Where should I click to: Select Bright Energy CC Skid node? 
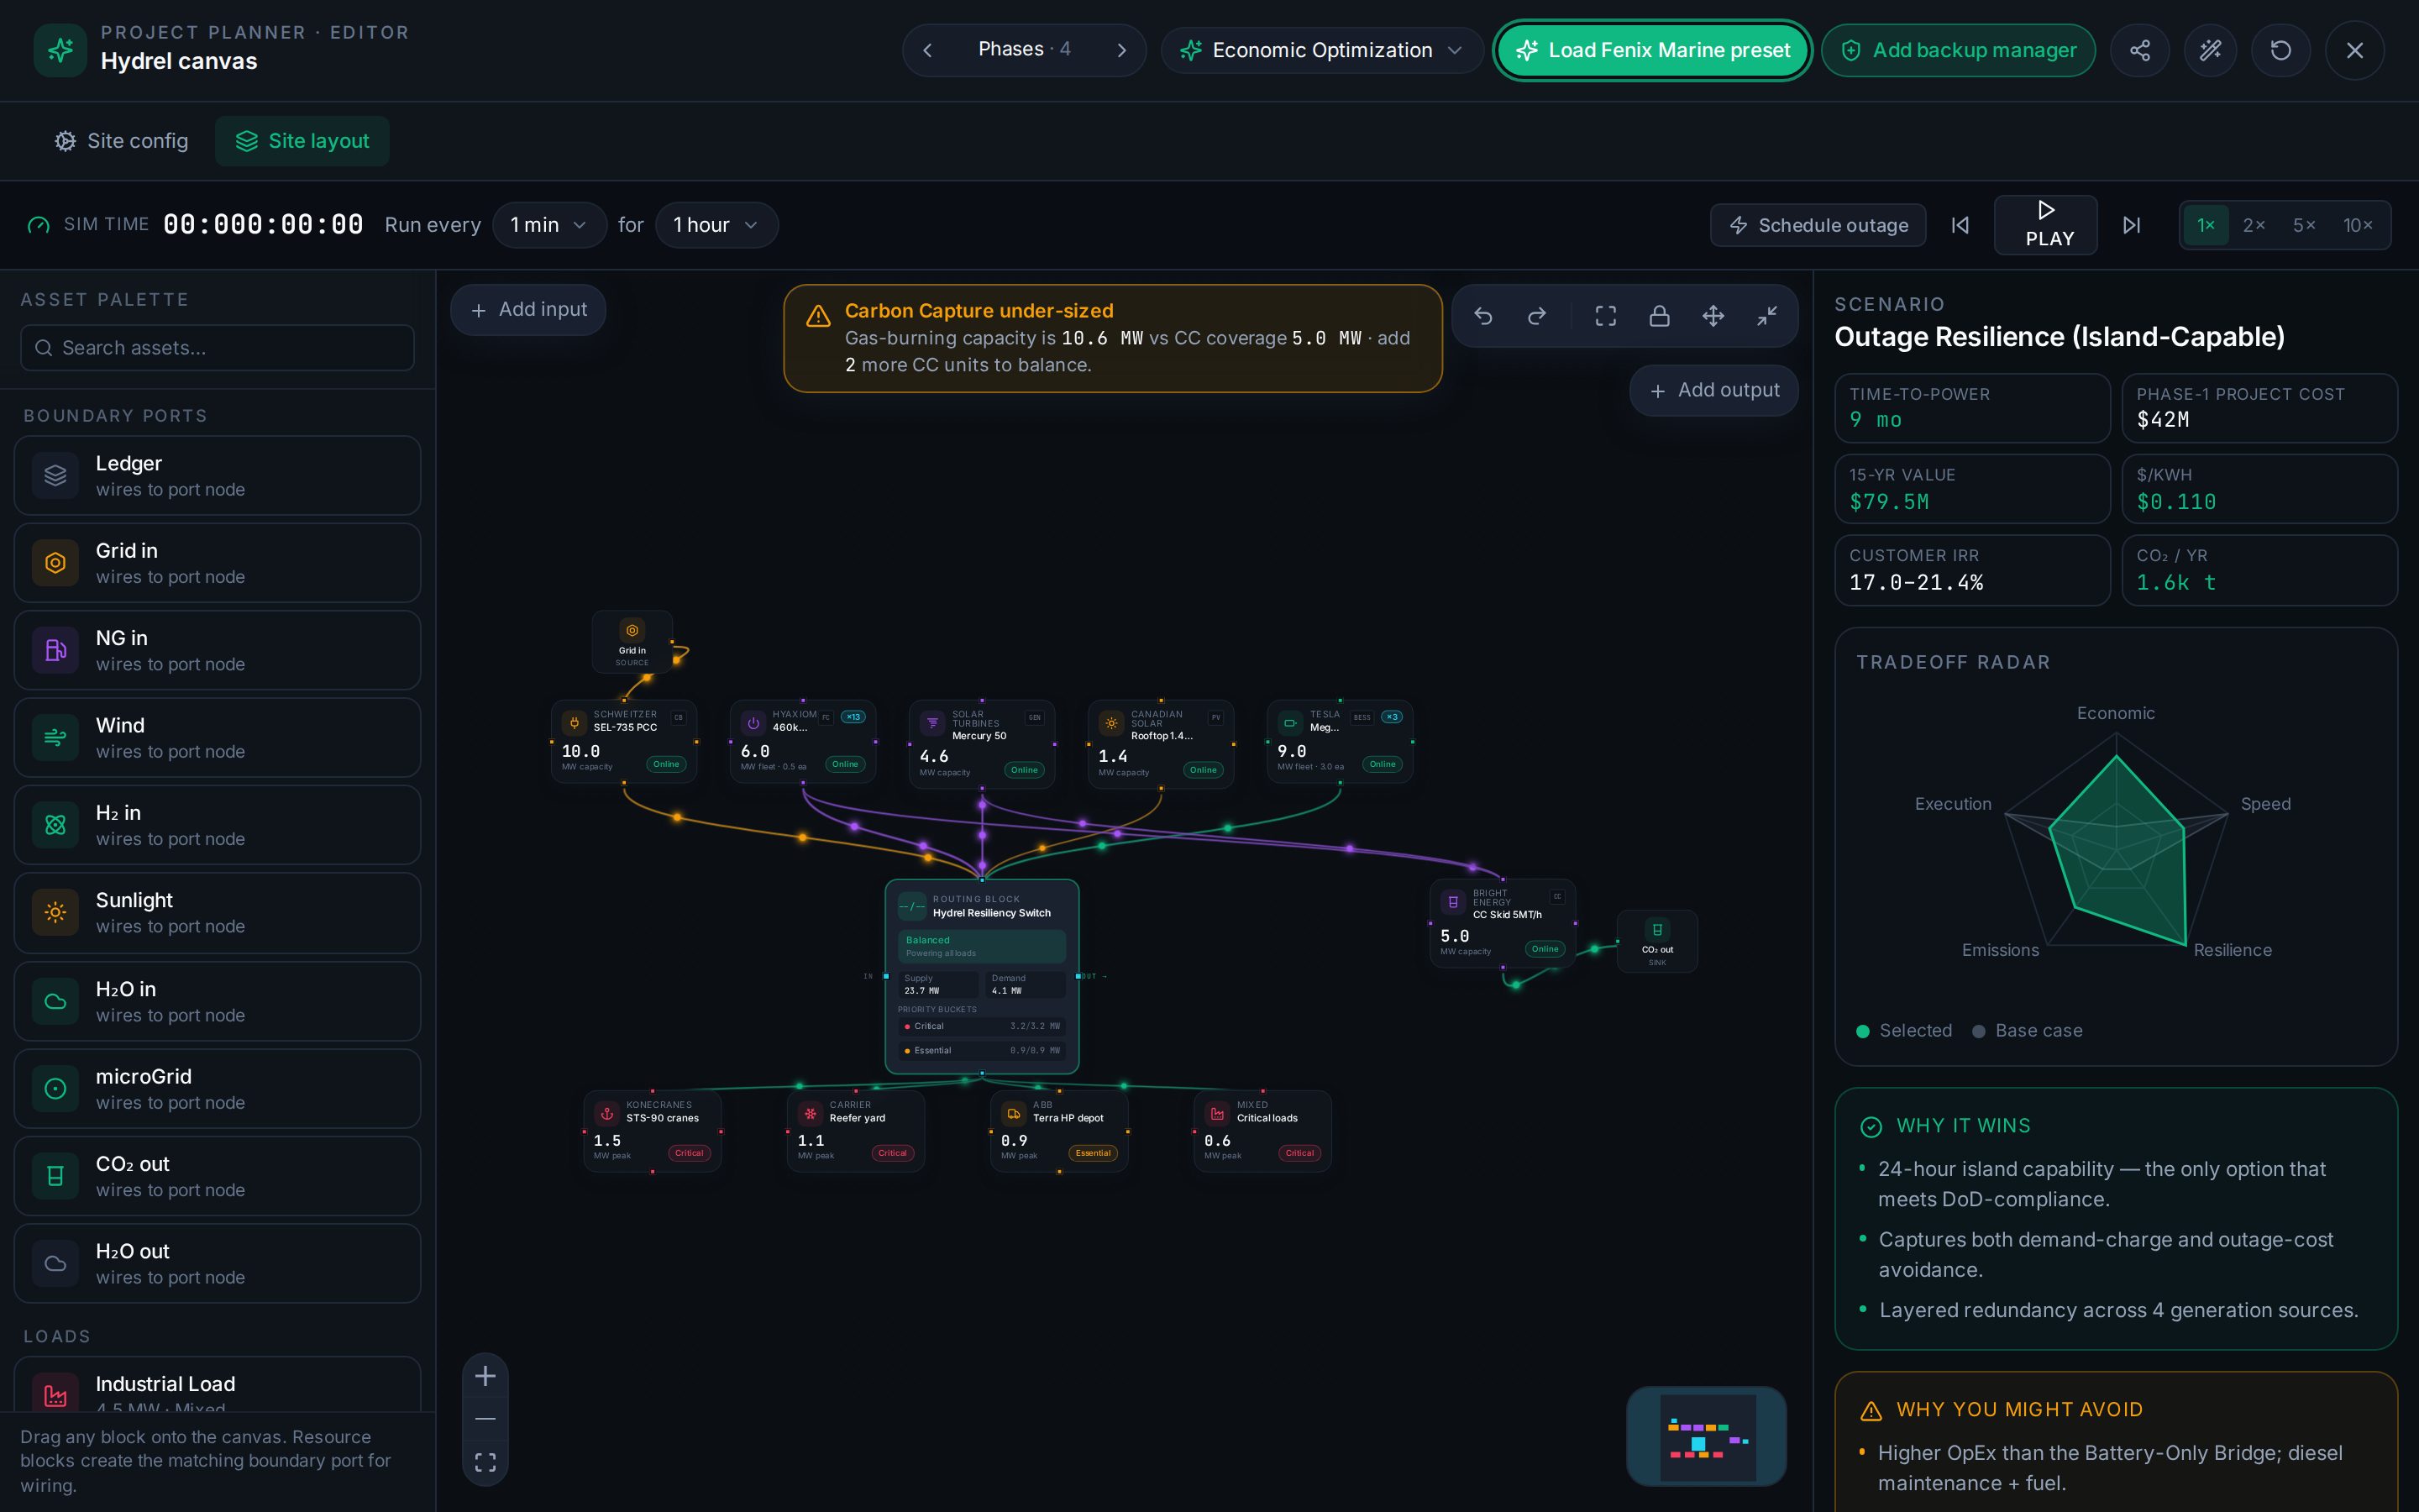tap(1503, 923)
